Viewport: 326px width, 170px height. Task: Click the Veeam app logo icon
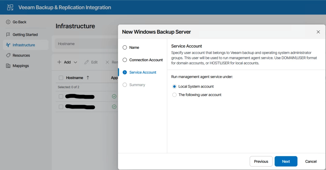[10, 7]
